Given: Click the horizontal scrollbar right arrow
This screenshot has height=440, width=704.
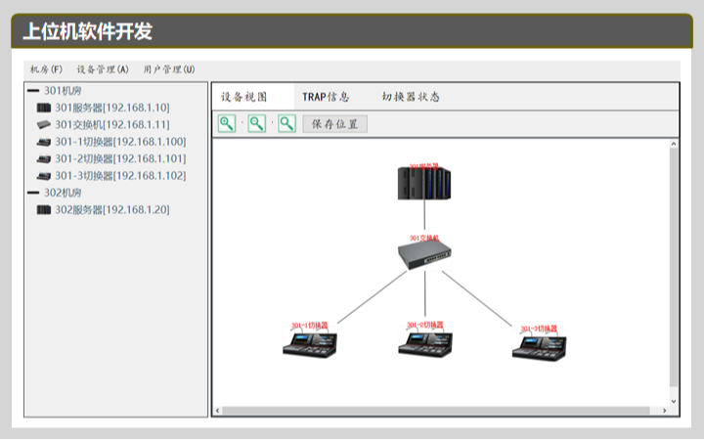Looking at the screenshot, I should tap(665, 411).
